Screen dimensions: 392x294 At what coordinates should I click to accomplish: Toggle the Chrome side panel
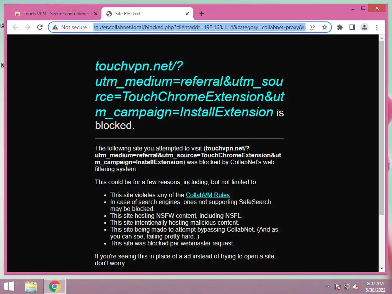point(352,27)
